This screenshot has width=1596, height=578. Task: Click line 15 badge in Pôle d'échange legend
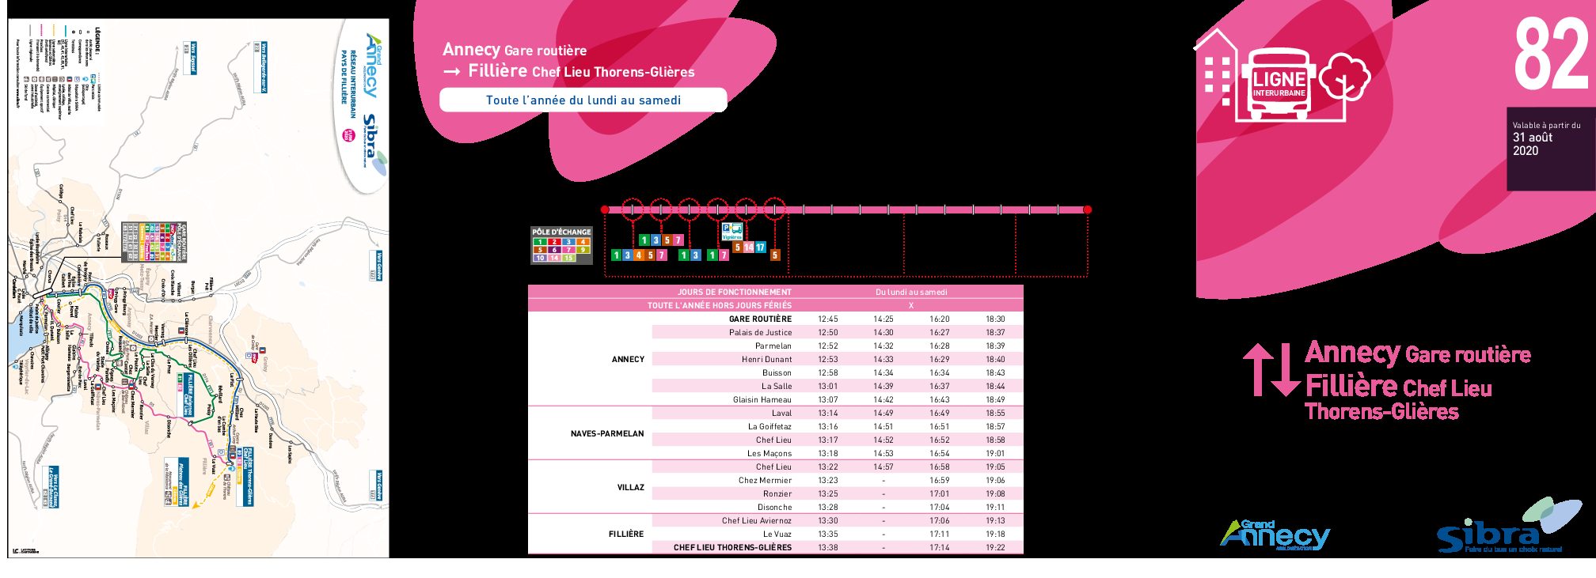point(568,258)
